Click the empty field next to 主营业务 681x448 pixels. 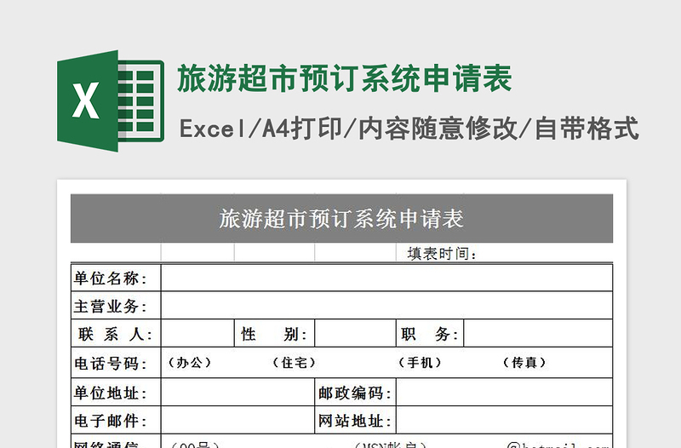coord(386,306)
